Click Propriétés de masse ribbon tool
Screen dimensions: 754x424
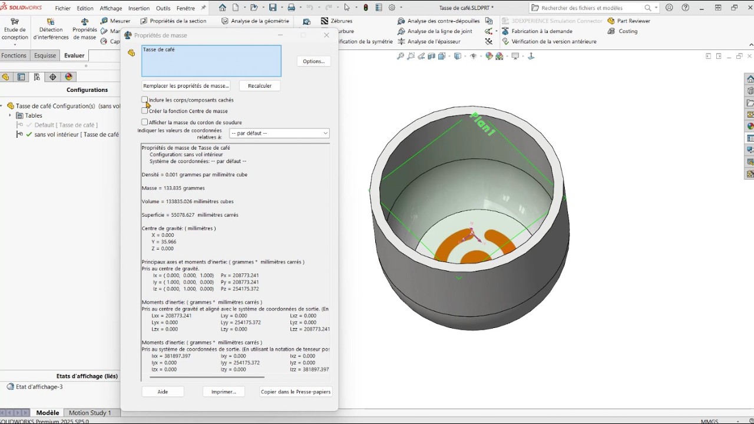pos(84,29)
